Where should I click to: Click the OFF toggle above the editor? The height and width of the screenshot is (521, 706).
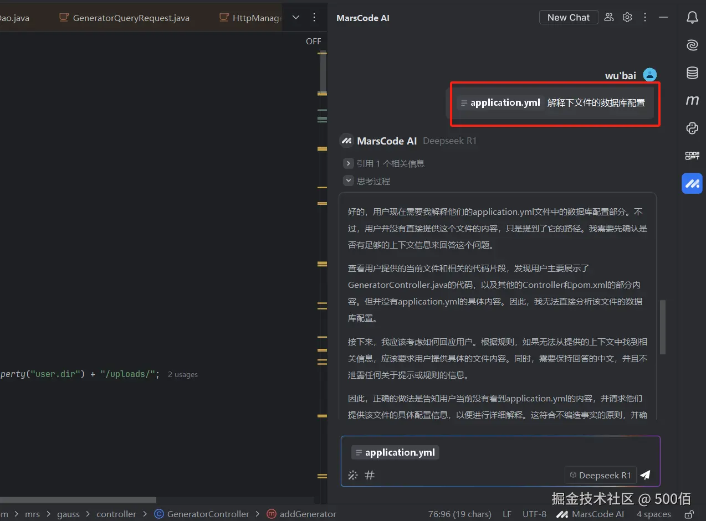point(313,41)
